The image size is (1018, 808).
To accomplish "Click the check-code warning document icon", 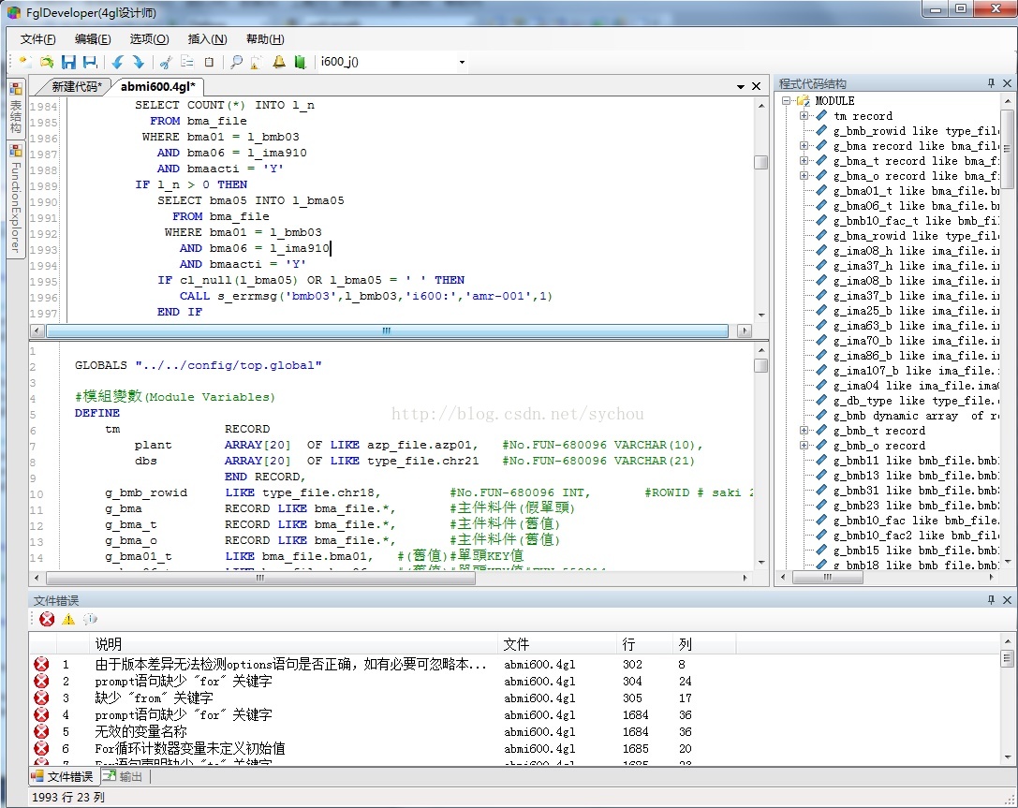I will [x=258, y=62].
